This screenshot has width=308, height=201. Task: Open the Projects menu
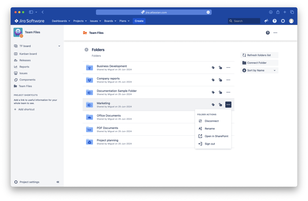80,21
